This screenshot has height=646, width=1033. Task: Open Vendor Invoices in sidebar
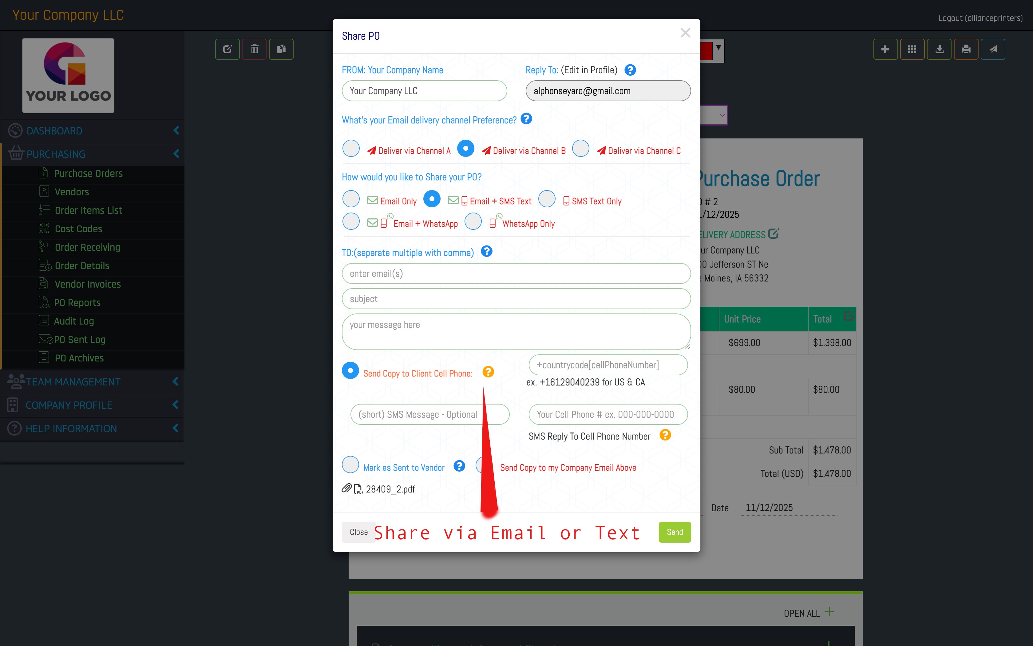[88, 284]
